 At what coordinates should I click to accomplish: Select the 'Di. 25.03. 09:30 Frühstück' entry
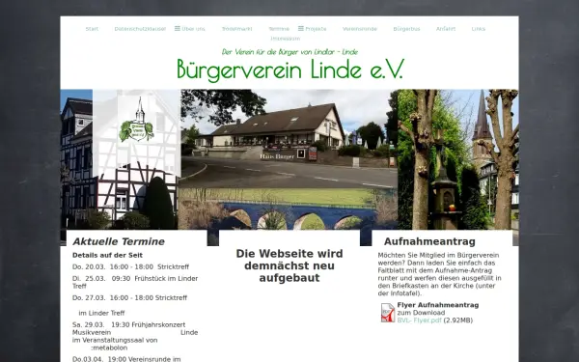tap(135, 282)
